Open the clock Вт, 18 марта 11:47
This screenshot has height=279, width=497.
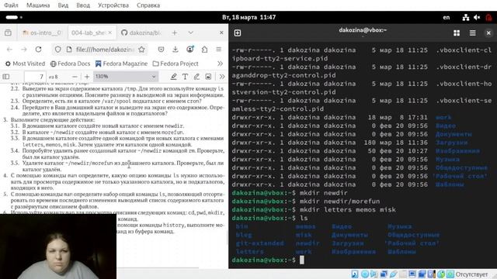point(248,17)
